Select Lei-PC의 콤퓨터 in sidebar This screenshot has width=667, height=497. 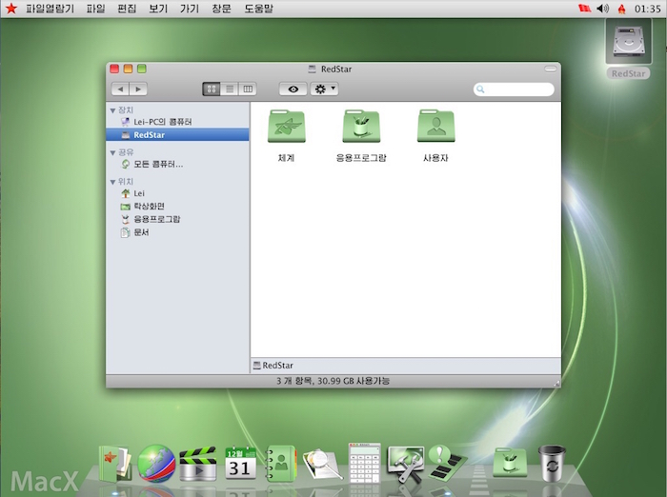tap(177, 122)
